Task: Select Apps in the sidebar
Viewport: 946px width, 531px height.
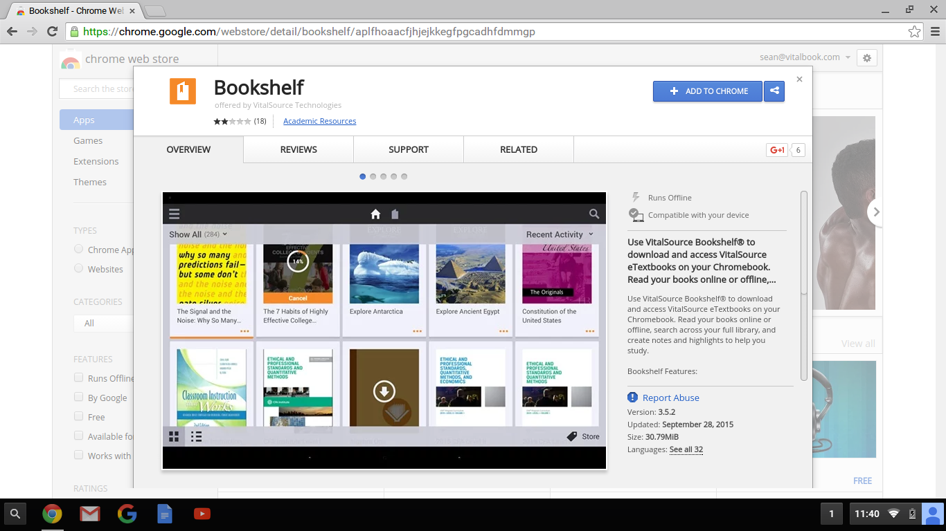Action: [96, 120]
